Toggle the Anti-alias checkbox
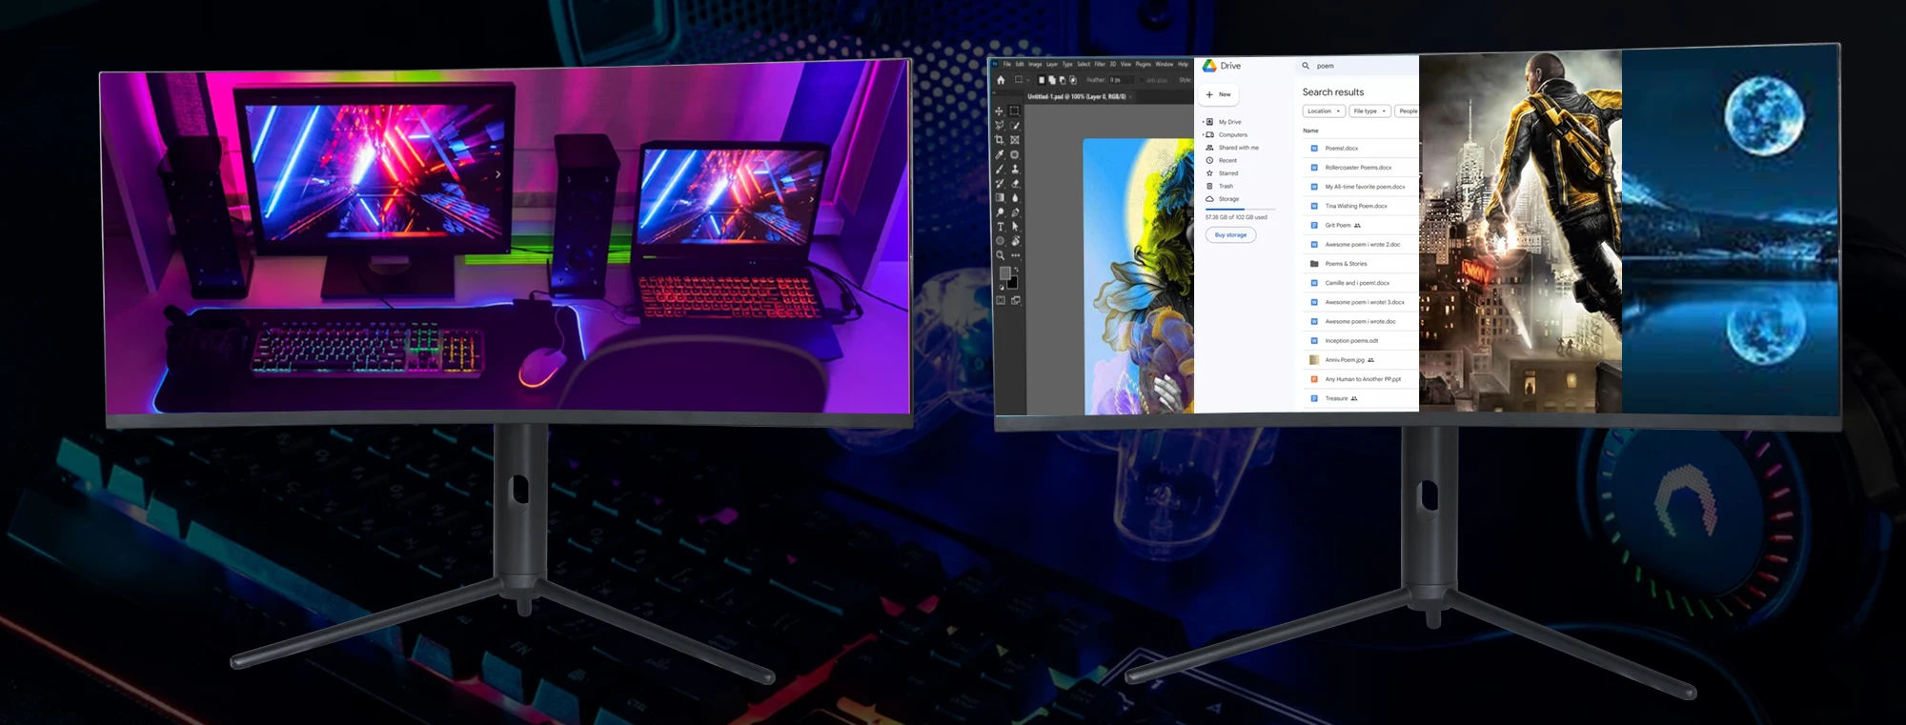Screen dimensions: 1906x725 [x=1142, y=81]
